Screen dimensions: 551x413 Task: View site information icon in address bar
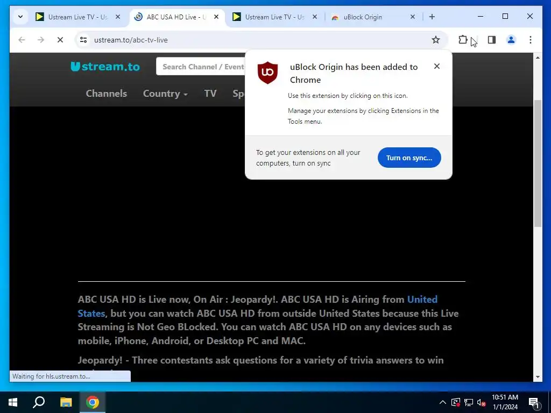83,40
